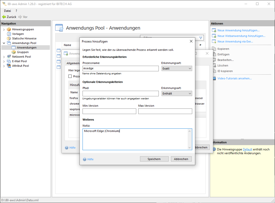275x203 pixels.
Task: Click the blue Hilfe help icon in dialog
Action: coord(85,159)
